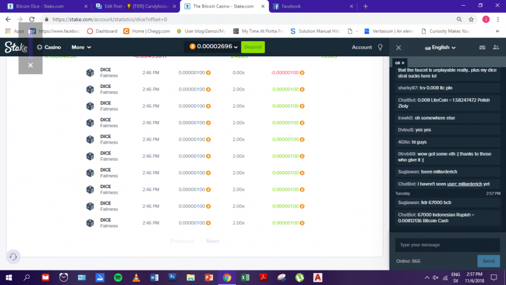Image resolution: width=506 pixels, height=285 pixels.
Task: Close the grey overlay with its X
Action: (30, 65)
